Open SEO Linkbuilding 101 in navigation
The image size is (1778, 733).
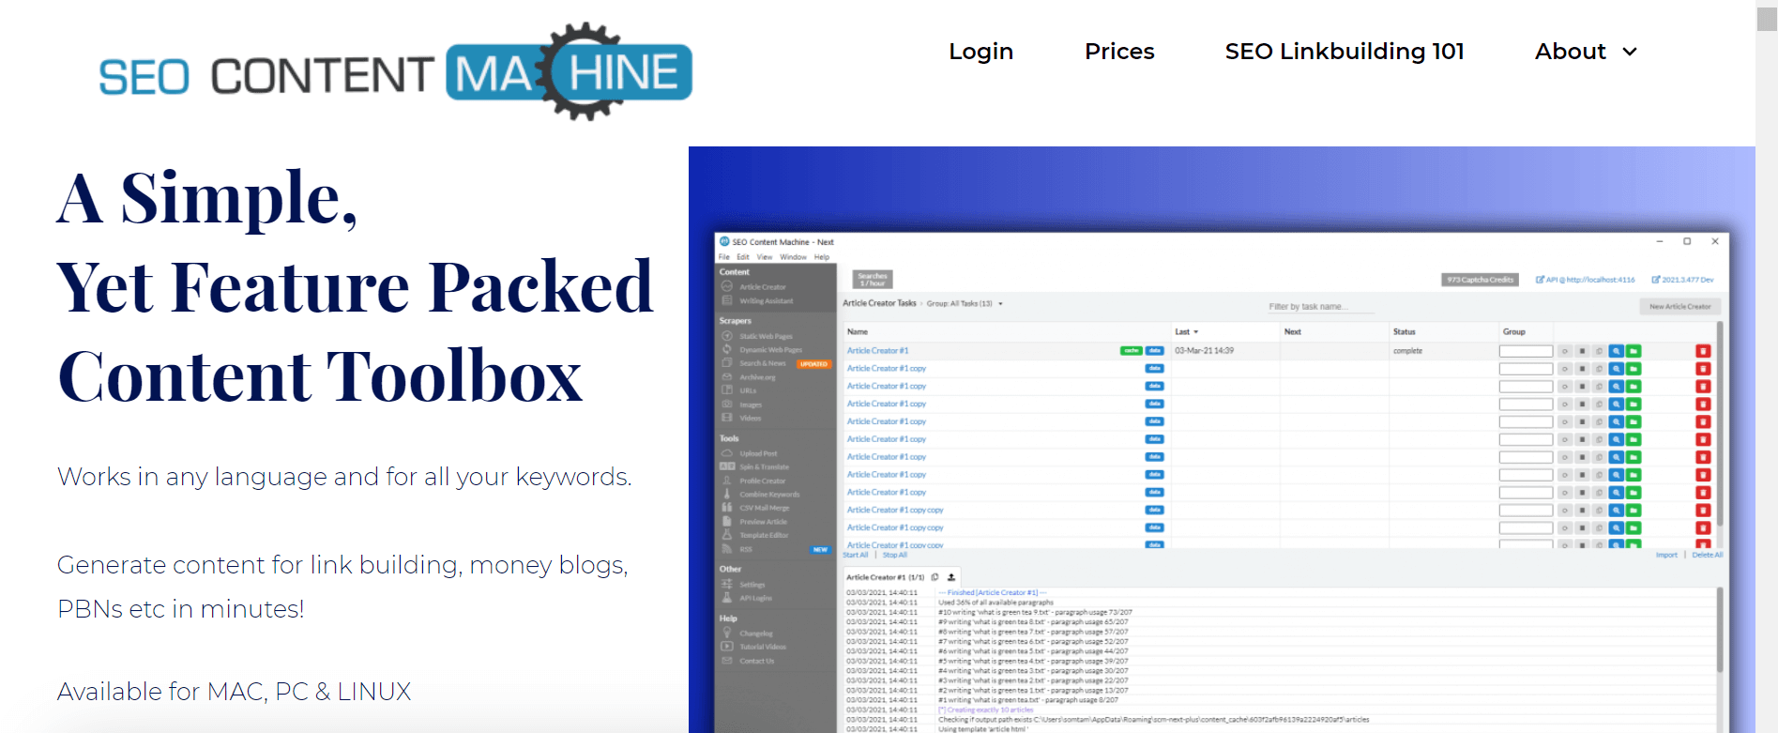coord(1345,52)
